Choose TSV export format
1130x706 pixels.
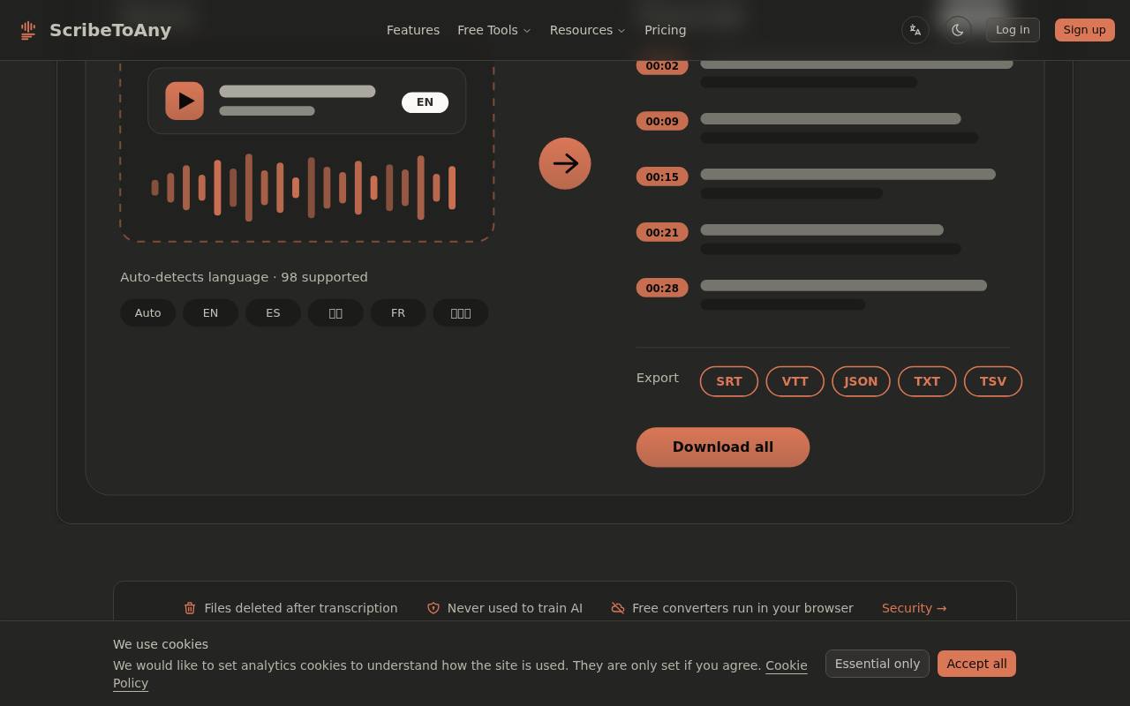(x=993, y=381)
